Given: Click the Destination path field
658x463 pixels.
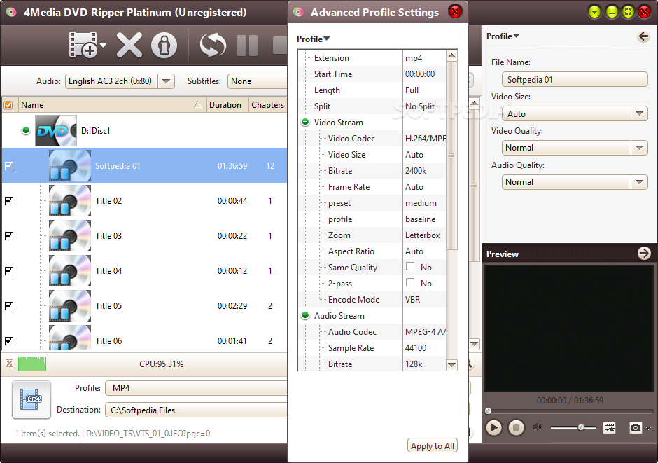Looking at the screenshot, I should [x=197, y=410].
